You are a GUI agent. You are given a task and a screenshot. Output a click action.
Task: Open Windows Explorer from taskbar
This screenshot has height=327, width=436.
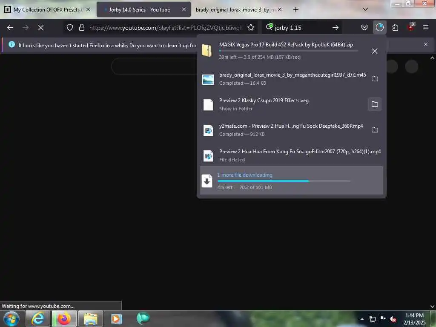91,318
